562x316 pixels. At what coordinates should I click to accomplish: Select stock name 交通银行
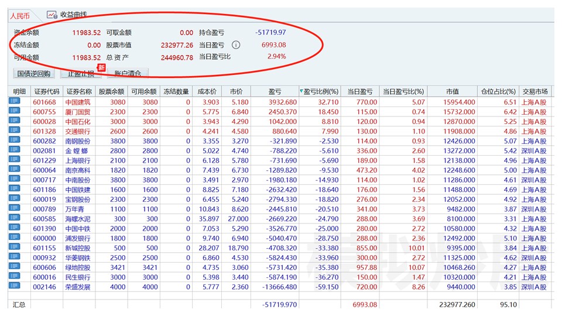pos(78,132)
